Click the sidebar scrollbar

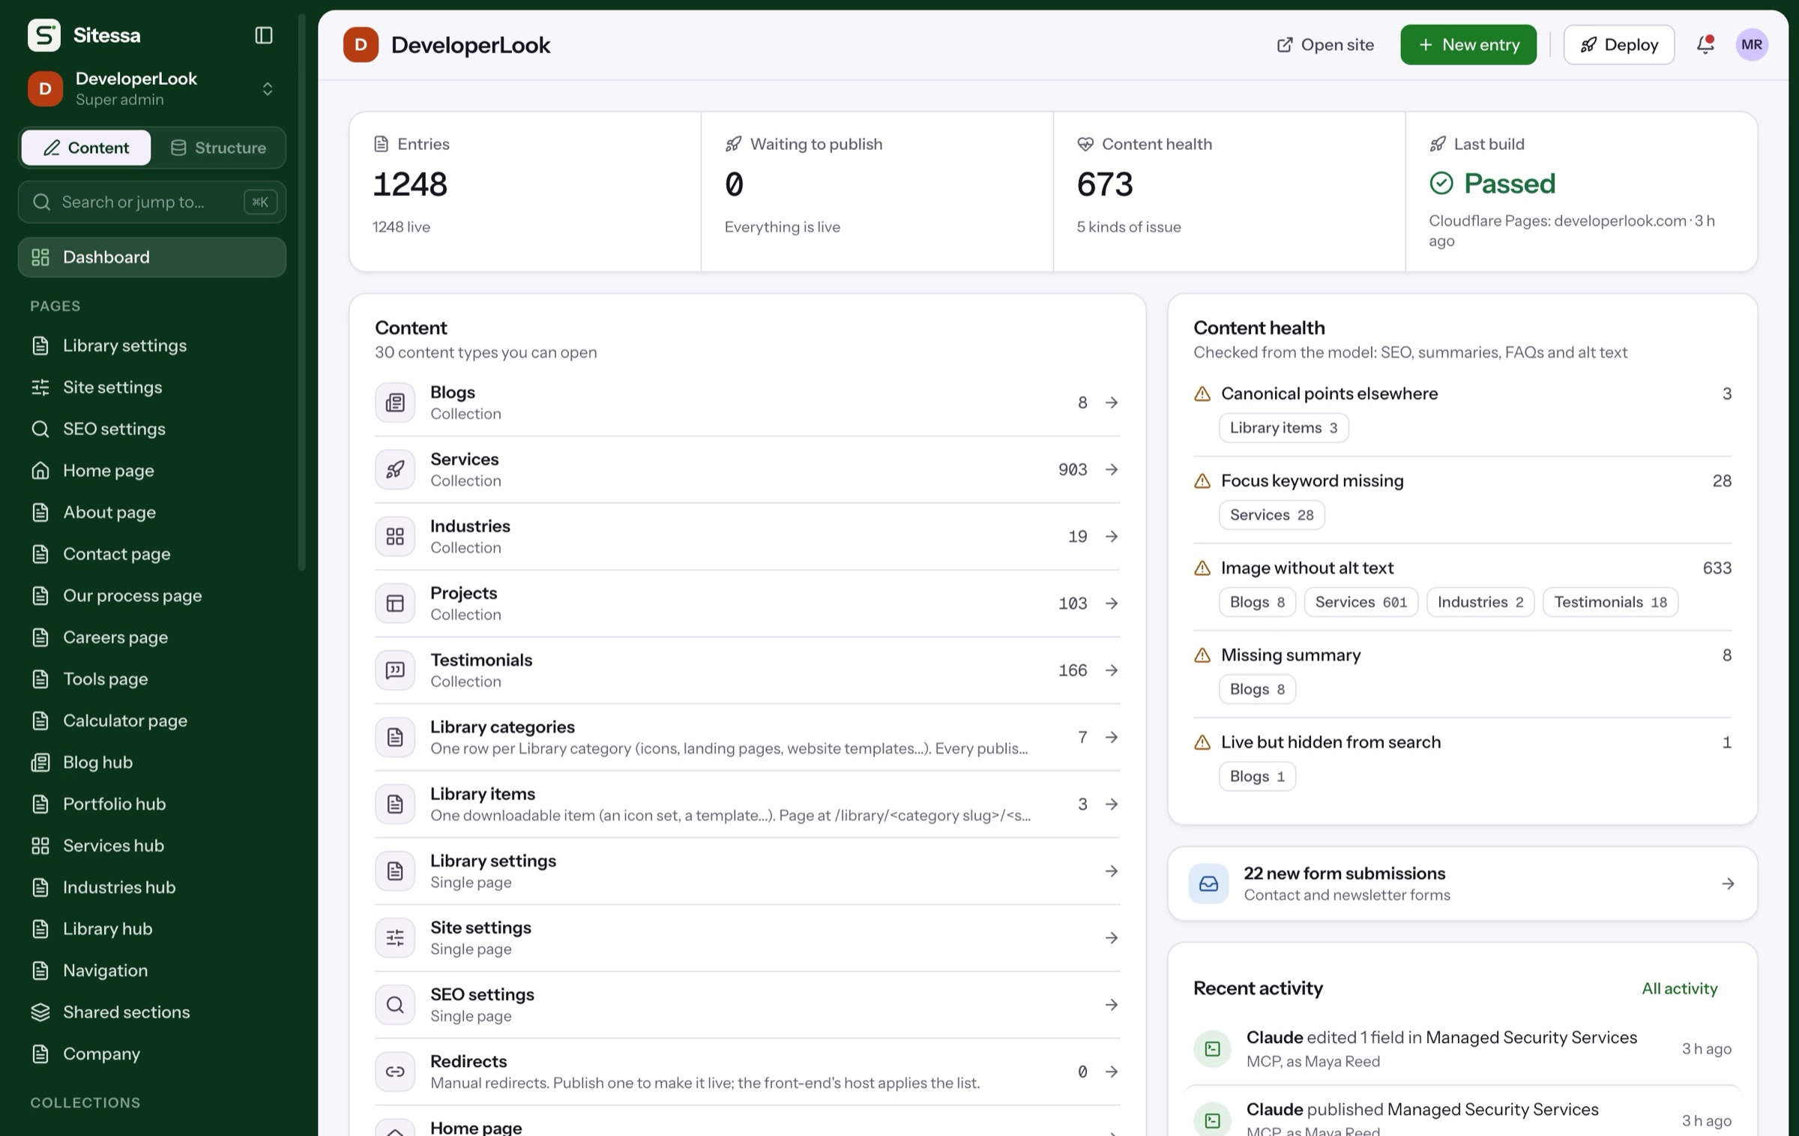[302, 292]
